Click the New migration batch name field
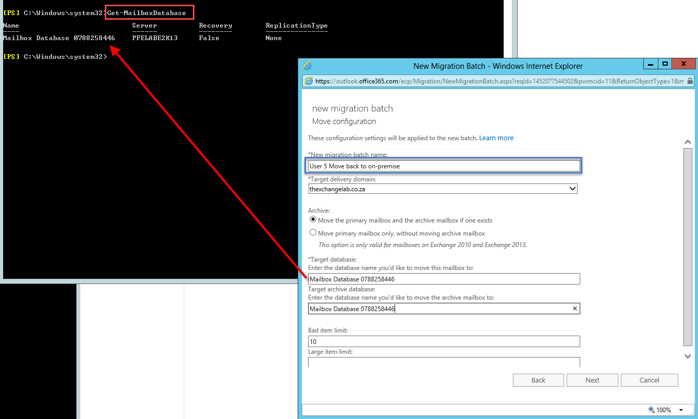Screen dimensions: 698x419 [x=444, y=166]
